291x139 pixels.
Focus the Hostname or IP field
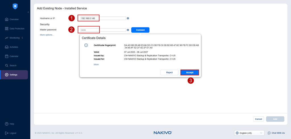(103, 18)
